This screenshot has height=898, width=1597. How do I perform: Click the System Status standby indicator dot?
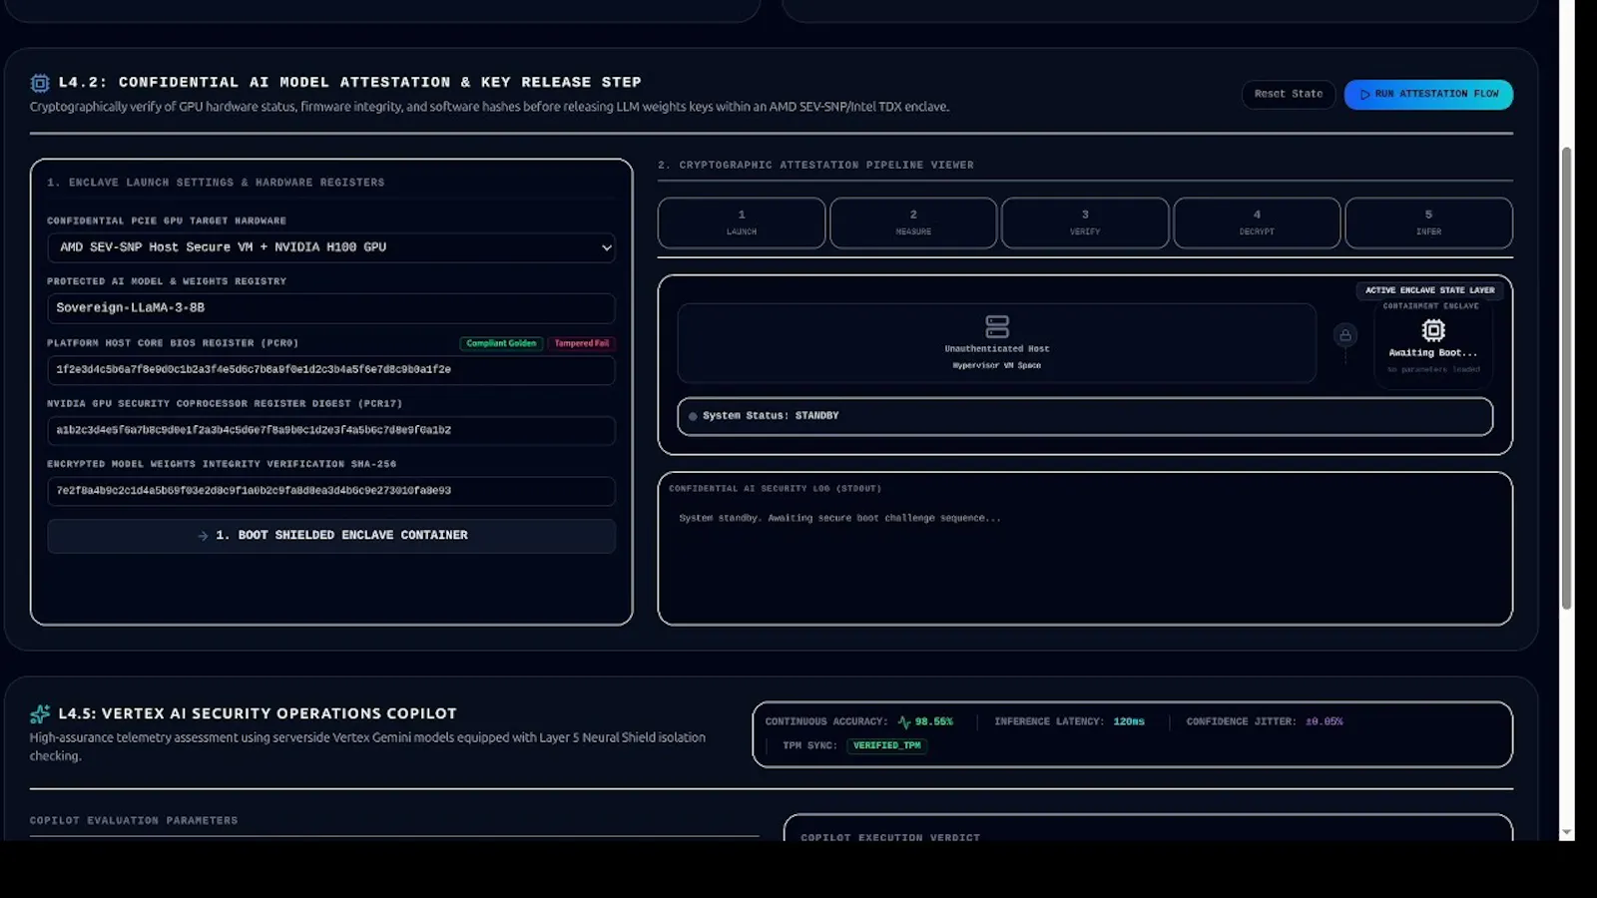tap(693, 416)
